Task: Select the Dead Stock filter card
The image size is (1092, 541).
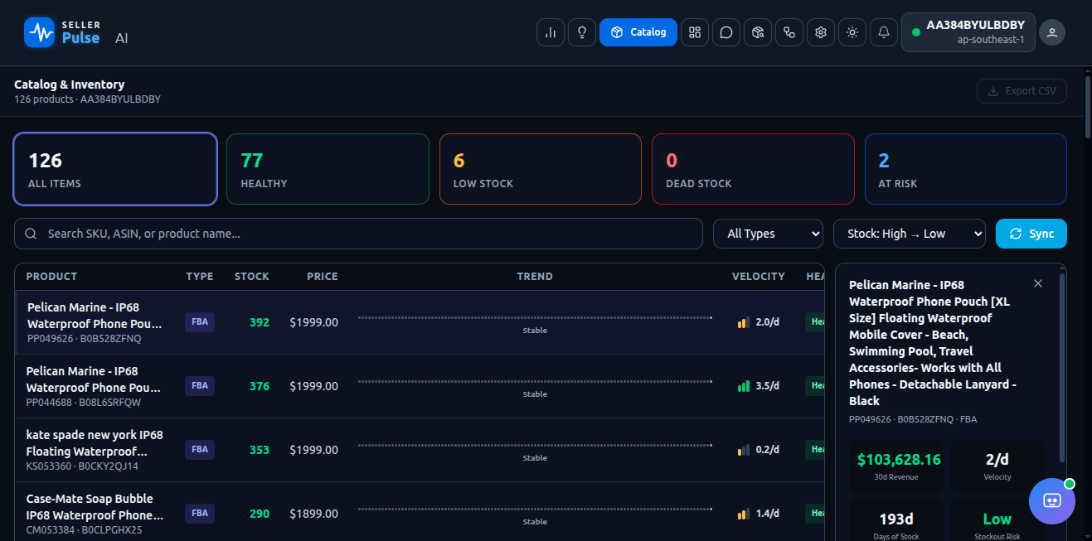Action: (x=753, y=169)
